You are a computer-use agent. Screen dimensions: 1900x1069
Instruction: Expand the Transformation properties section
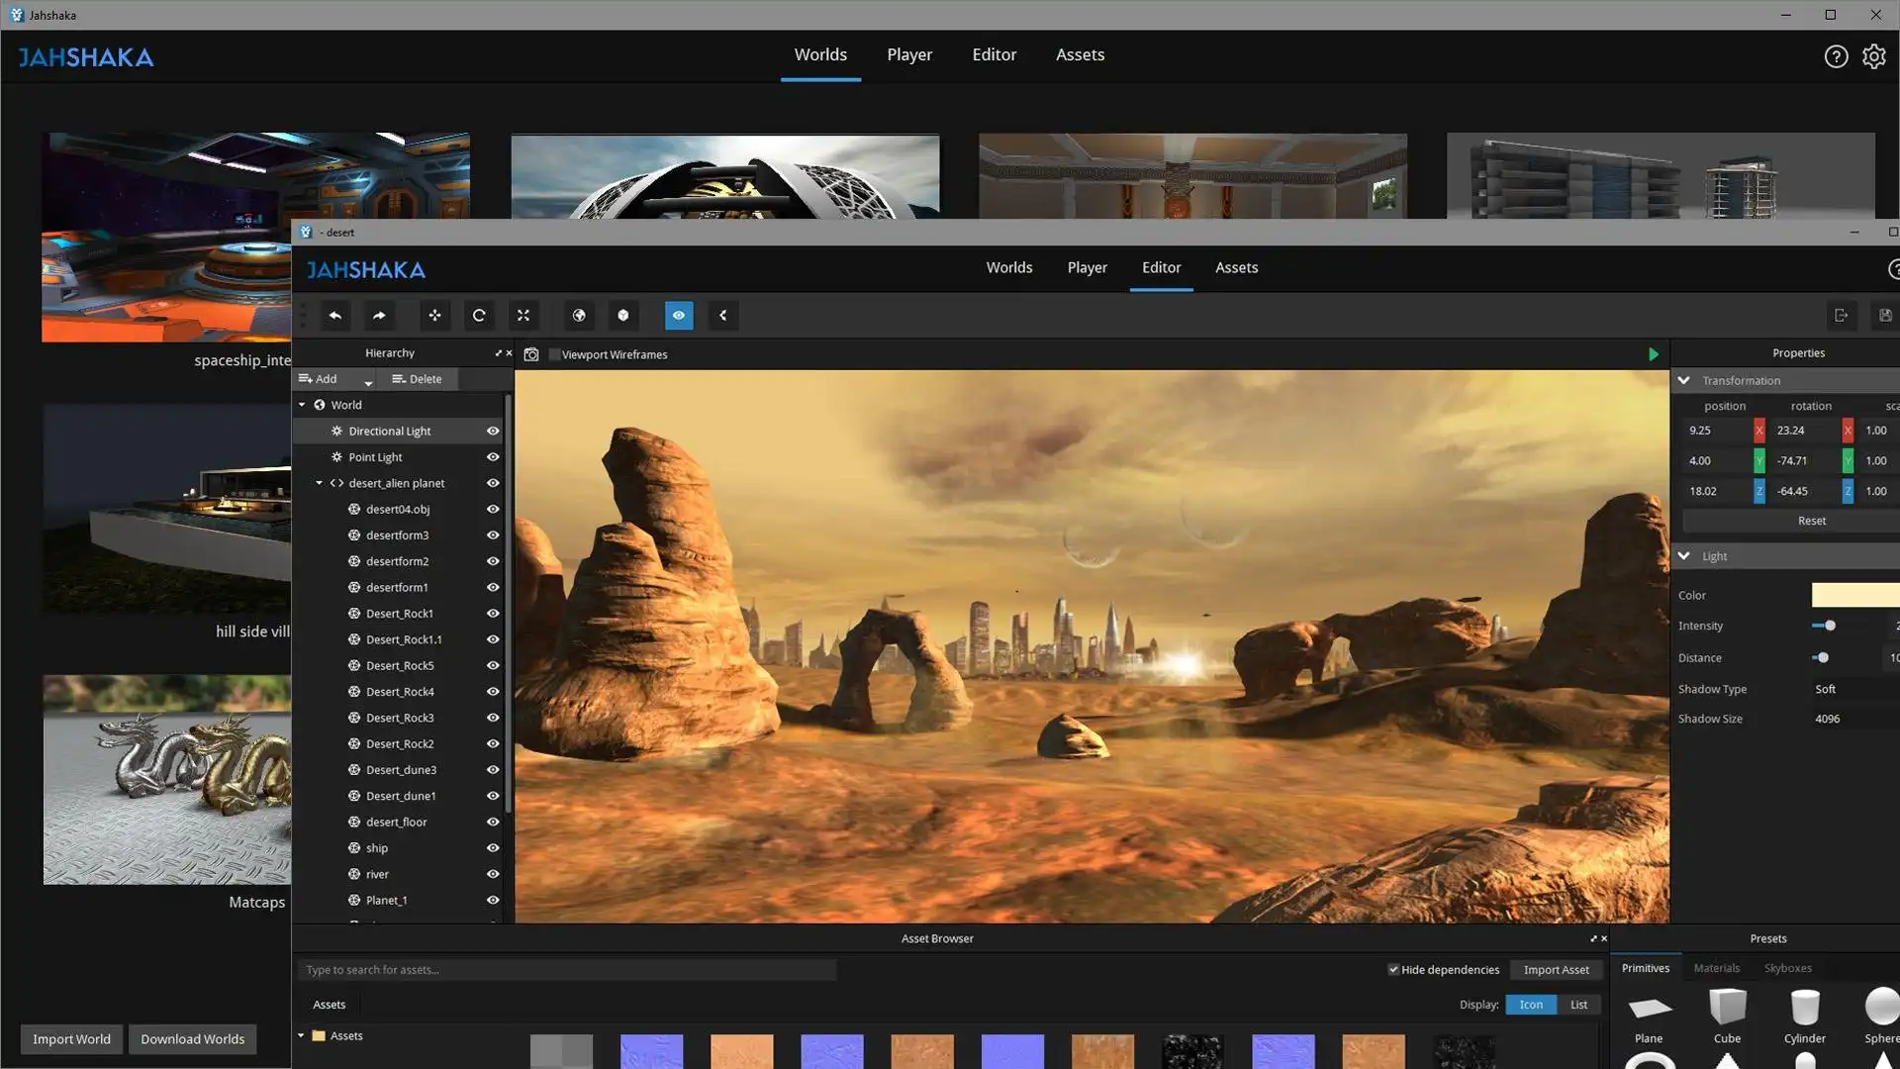click(1684, 380)
